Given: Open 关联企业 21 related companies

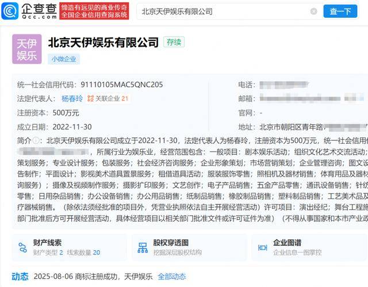Looking at the screenshot, I should pyautogui.click(x=108, y=98).
